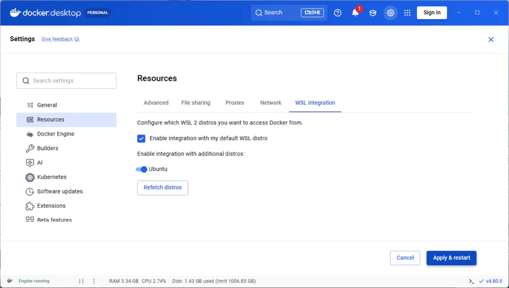Click the Software updates clock icon
509x288 pixels.
click(x=30, y=192)
